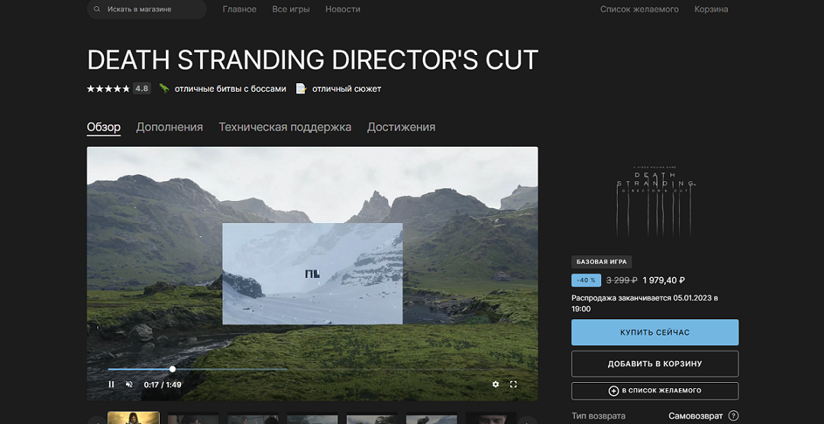Add game via В СПИСОК ЖЕЛАЕМОГО button
Screen dimensions: 824x424
click(x=654, y=391)
